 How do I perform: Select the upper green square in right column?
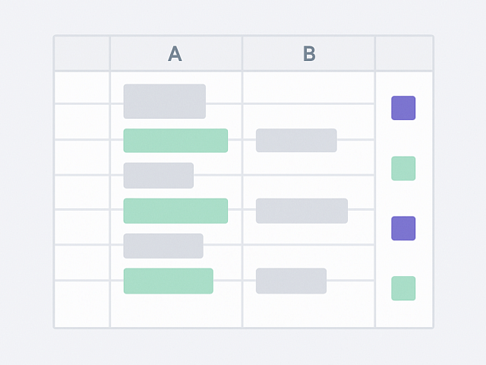pyautogui.click(x=403, y=168)
